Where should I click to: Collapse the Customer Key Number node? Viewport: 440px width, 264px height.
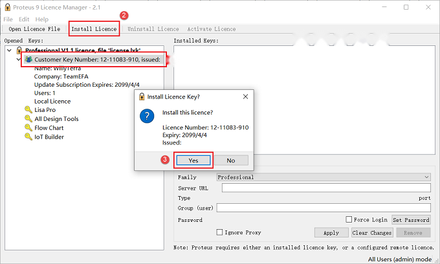tap(19, 60)
